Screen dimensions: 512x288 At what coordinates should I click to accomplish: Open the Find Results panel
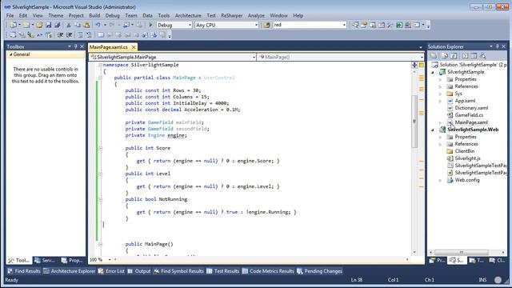click(x=24, y=271)
